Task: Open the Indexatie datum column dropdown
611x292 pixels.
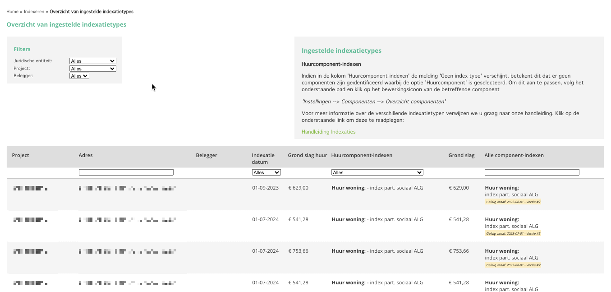Action: coord(266,172)
